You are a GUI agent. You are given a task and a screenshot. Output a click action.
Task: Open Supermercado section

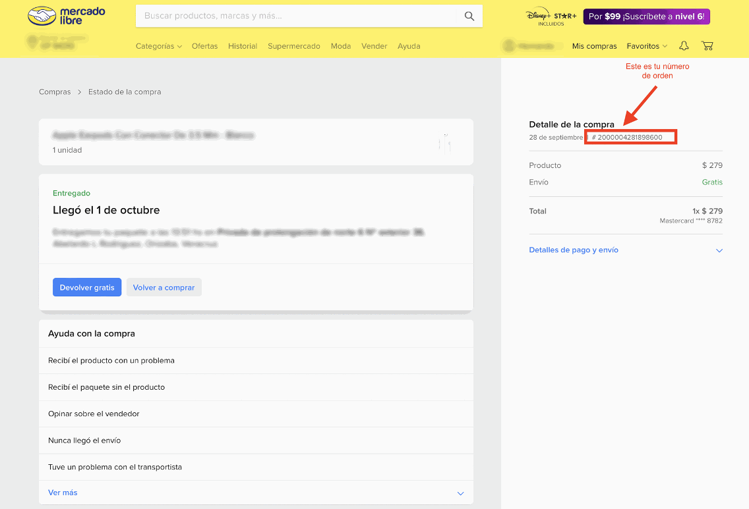coord(293,46)
